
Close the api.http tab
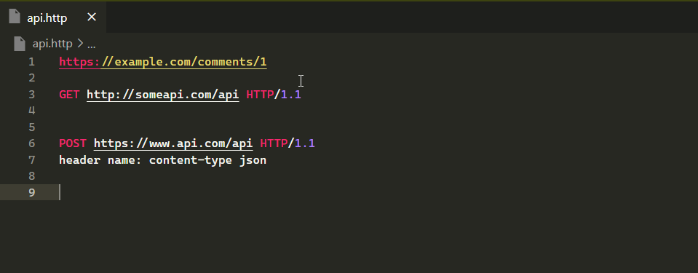91,17
